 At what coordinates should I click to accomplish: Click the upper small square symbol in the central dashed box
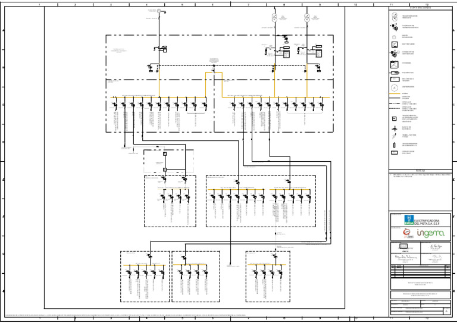point(165,154)
